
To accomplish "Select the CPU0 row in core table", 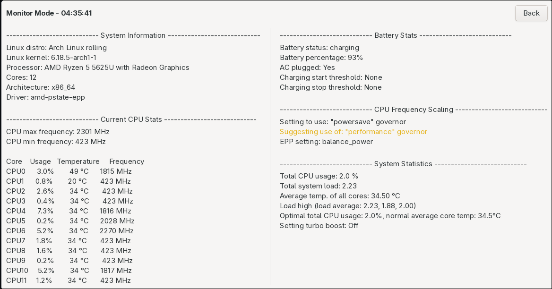I will pyautogui.click(x=69, y=171).
